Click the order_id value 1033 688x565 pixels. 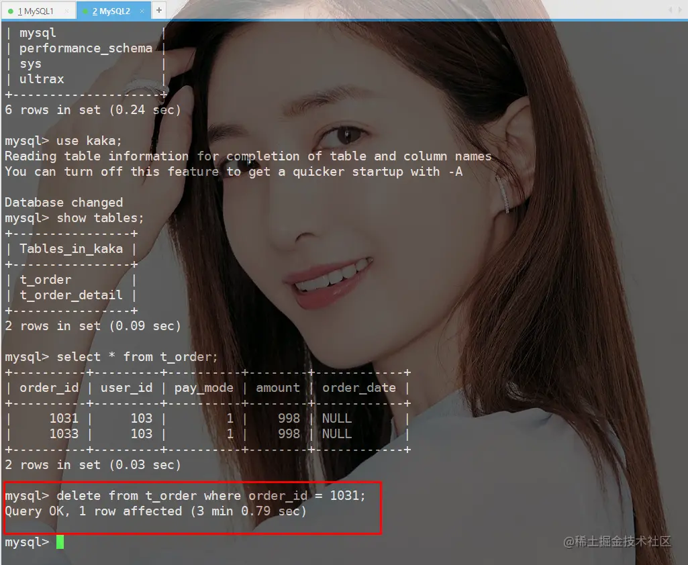(x=64, y=434)
